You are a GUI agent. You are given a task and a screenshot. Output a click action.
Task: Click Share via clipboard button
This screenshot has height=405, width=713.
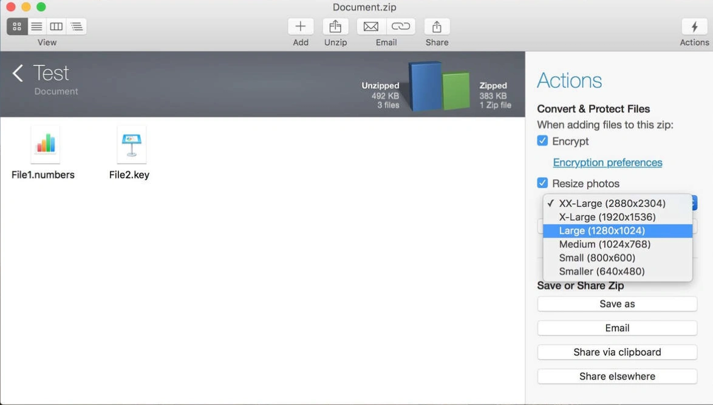pyautogui.click(x=617, y=352)
